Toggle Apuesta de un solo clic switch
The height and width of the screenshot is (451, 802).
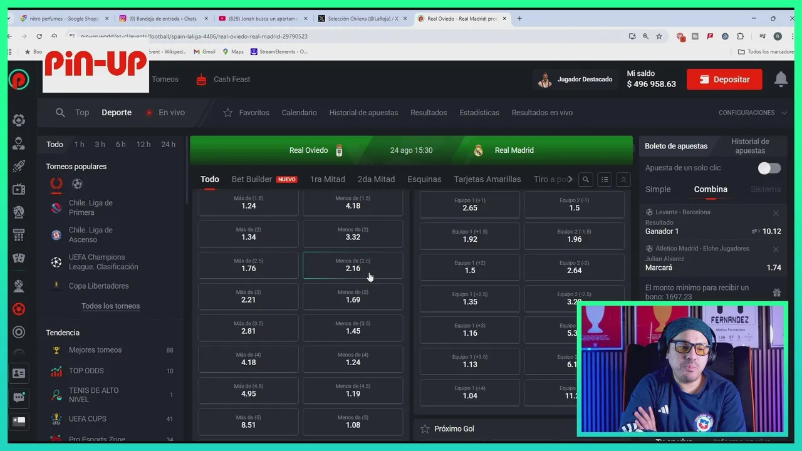click(x=769, y=168)
